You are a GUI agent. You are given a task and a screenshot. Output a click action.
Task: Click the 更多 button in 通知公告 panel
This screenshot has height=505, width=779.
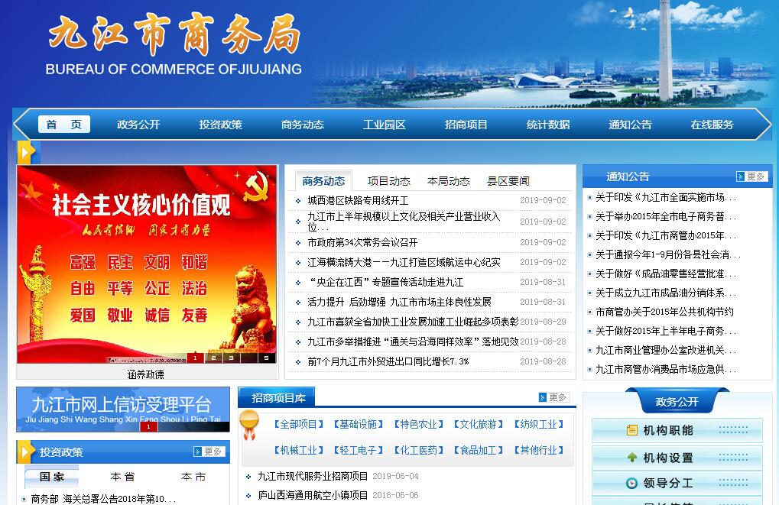752,176
